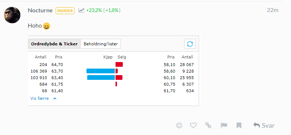Screen dimensions: 291x135
Task: Click the grinning emoji in post
Action: tap(47, 26)
